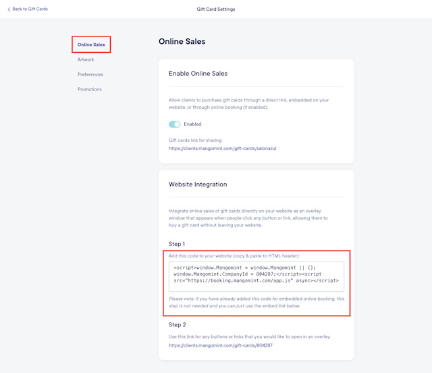
Task: Click the Enable Online Sales card heading
Action: pyautogui.click(x=198, y=74)
